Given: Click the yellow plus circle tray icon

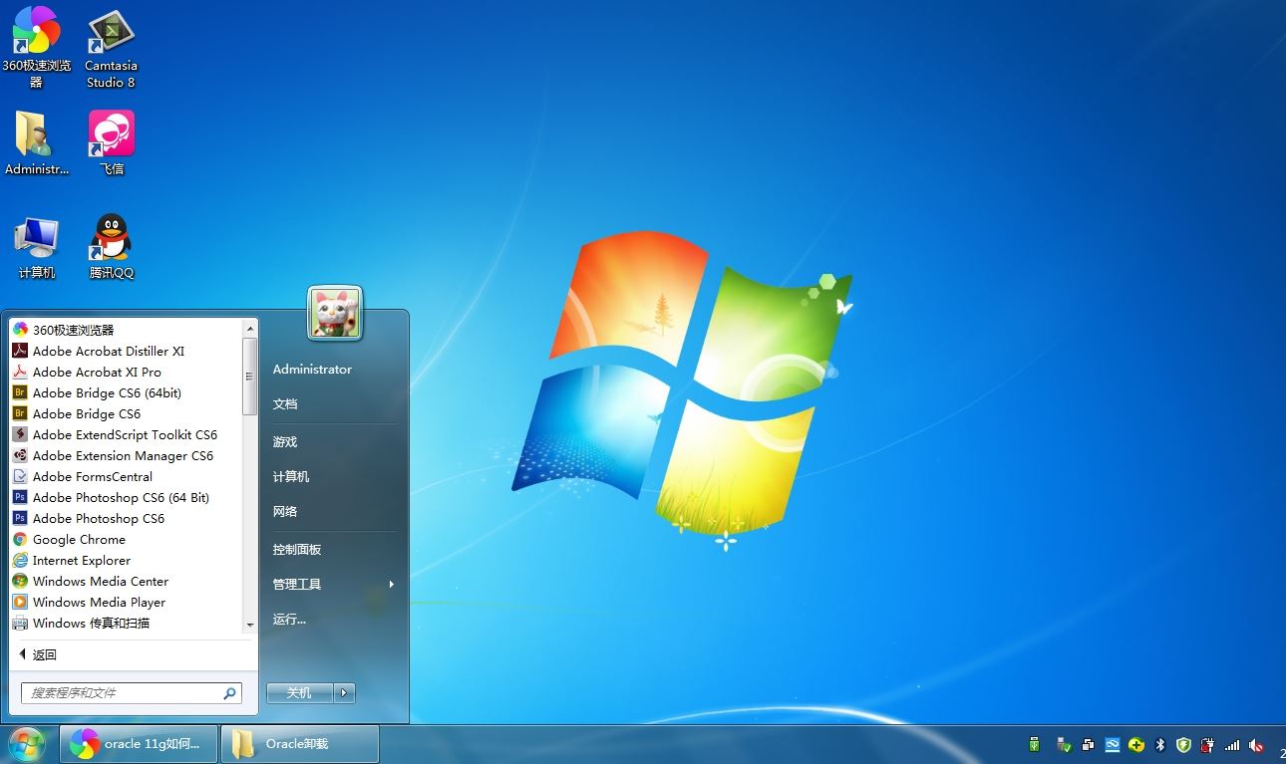Looking at the screenshot, I should 1135,744.
